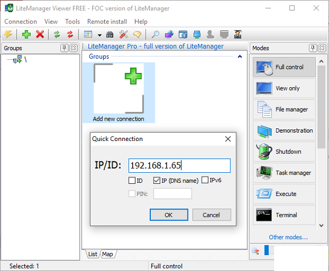This screenshot has height=271, width=329.
Task: Tick the IPv6 checkbox
Action: 205,180
